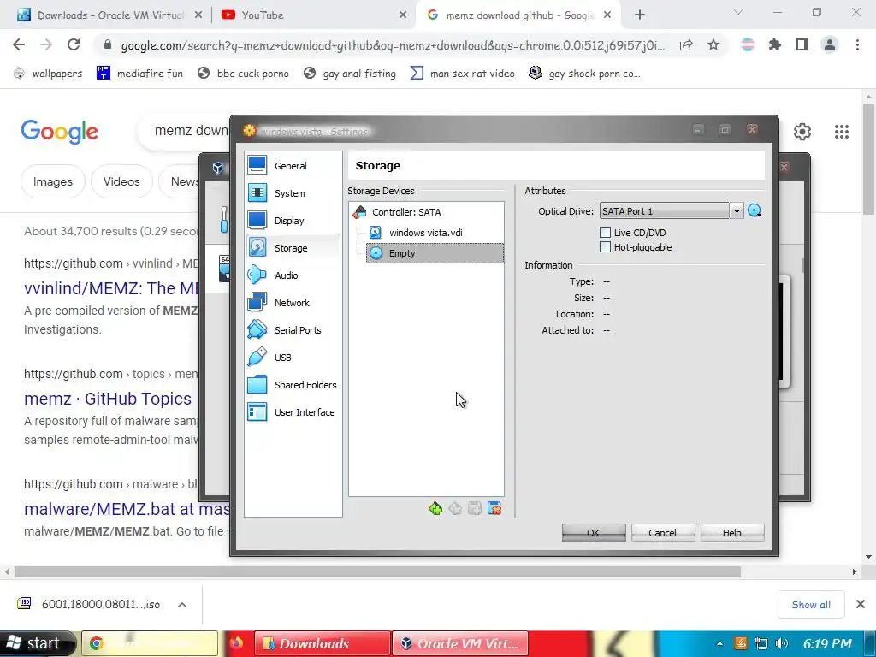The width and height of the screenshot is (876, 657).
Task: Open the Chrome extensions puzzle icon
Action: [775, 44]
